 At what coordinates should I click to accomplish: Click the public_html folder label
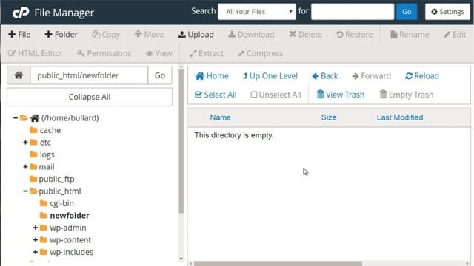(x=60, y=191)
